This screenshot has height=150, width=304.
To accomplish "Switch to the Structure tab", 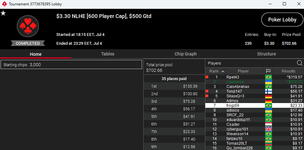I will click(x=266, y=54).
